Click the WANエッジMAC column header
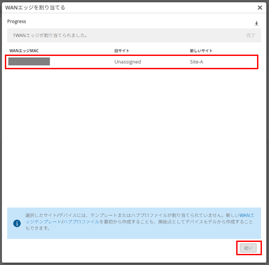This screenshot has width=269, height=265. tap(24, 51)
